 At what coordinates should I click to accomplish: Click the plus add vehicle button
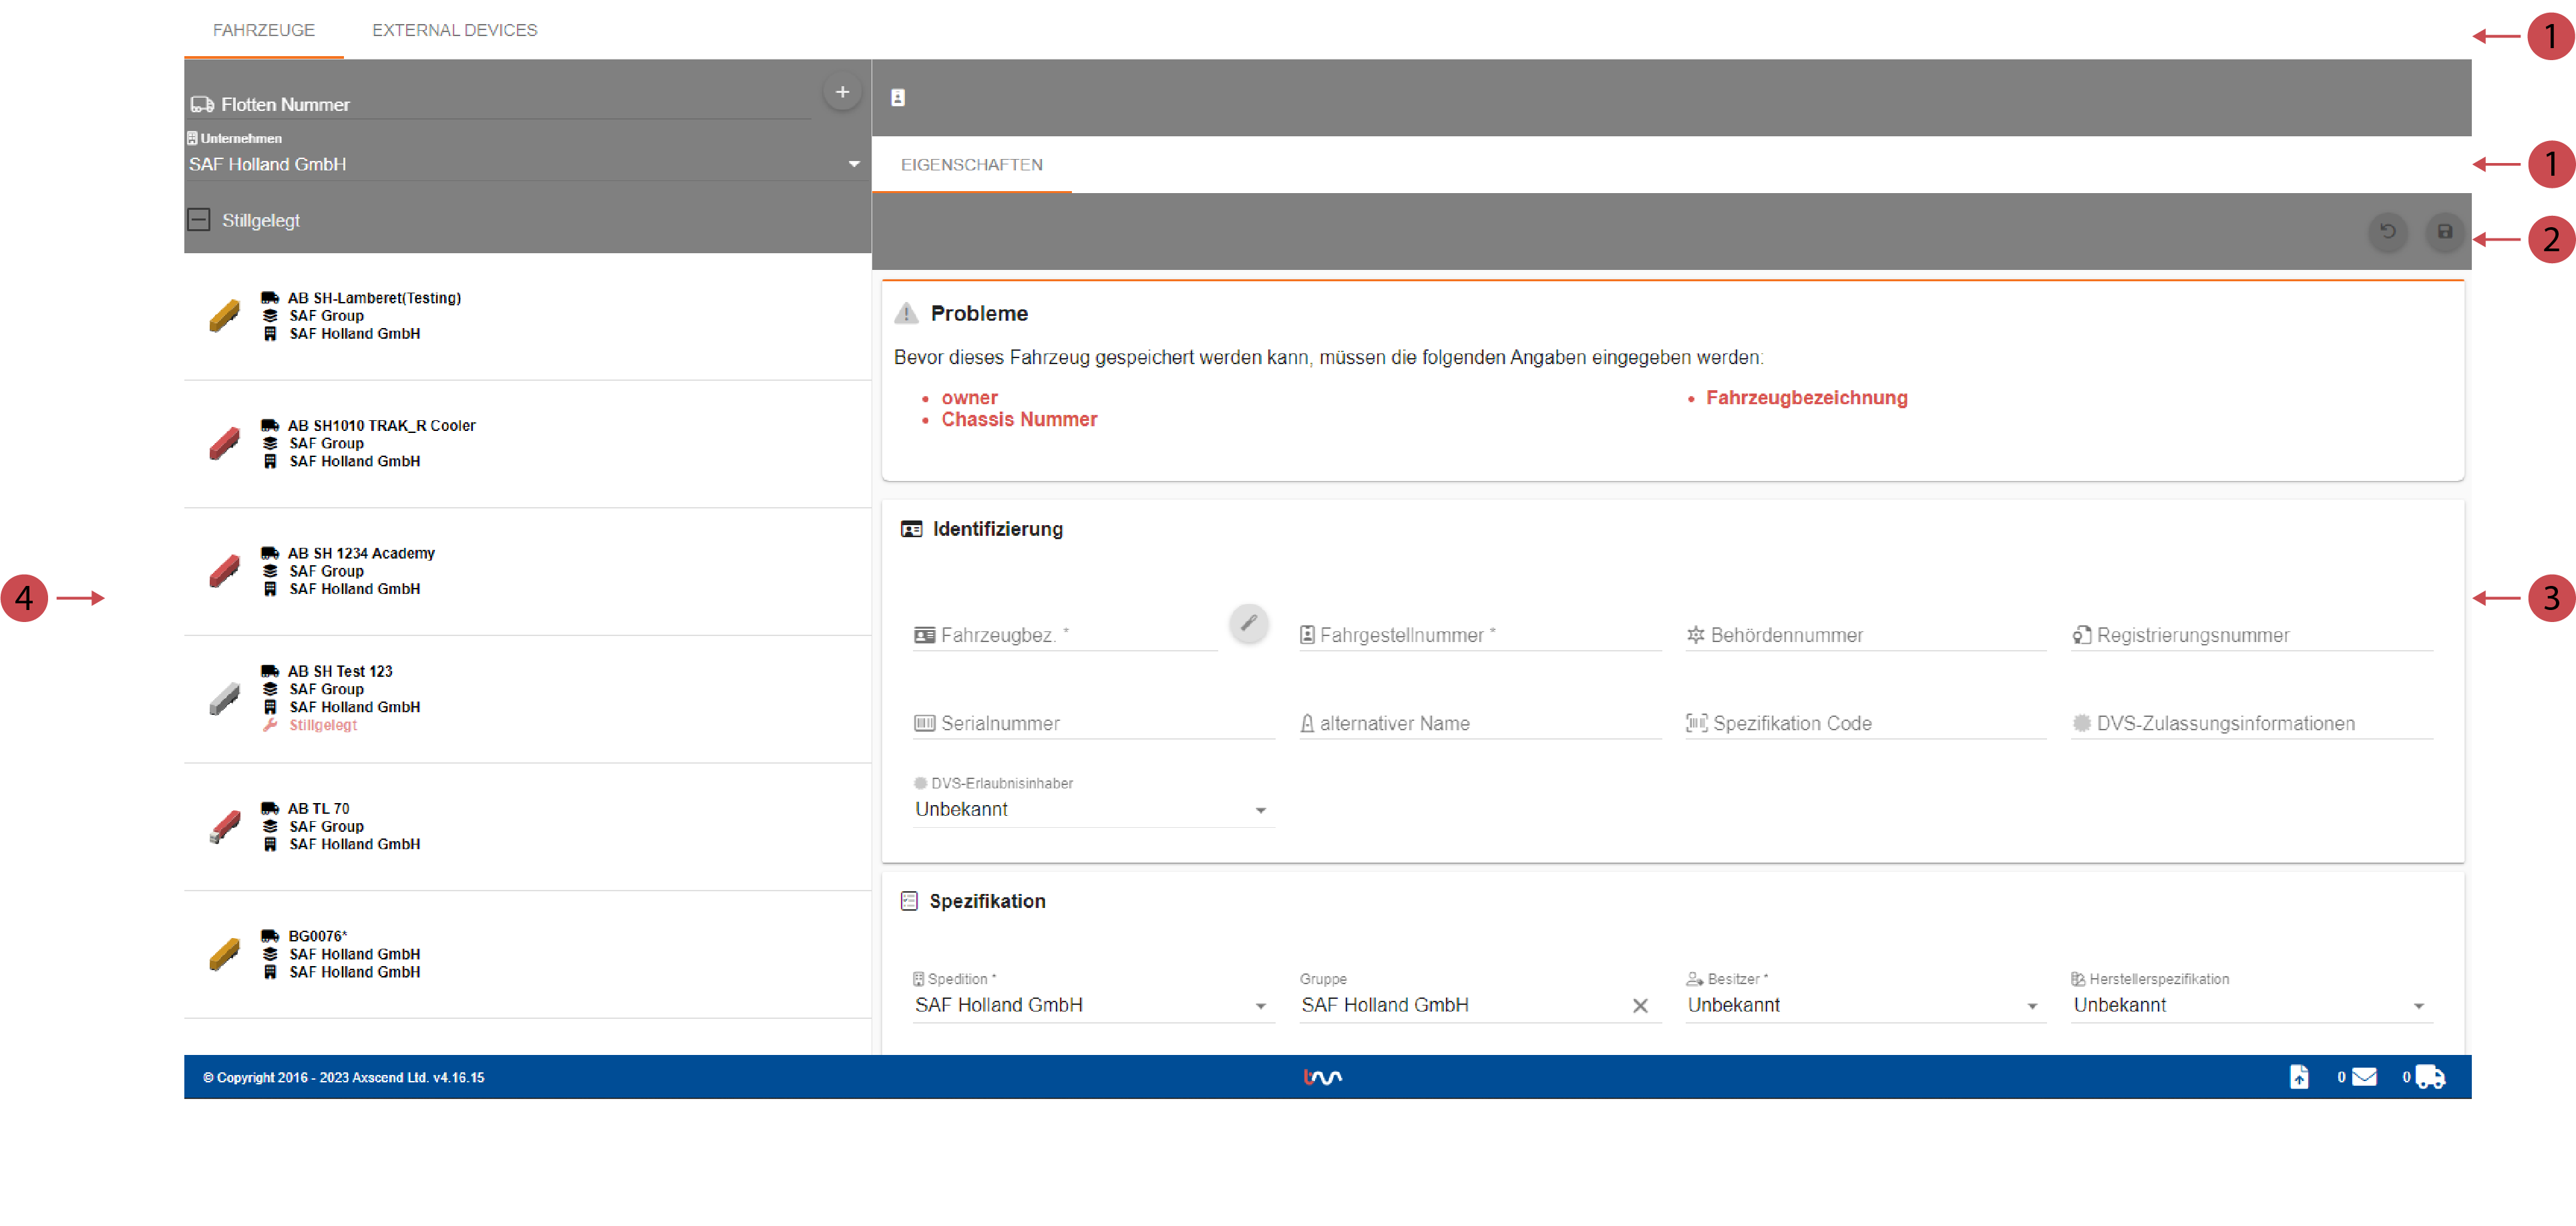click(842, 92)
